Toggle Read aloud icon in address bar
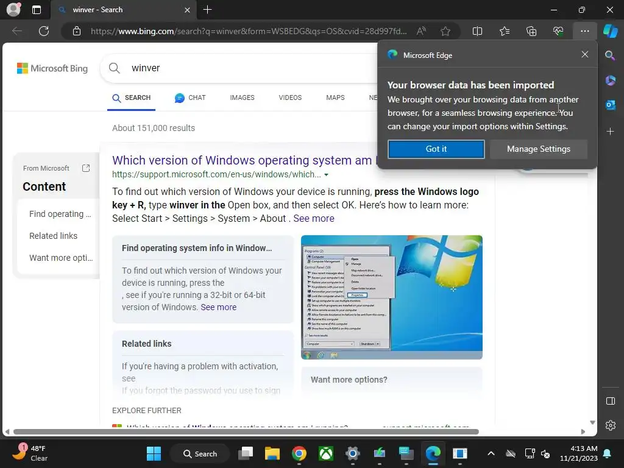 click(x=421, y=31)
